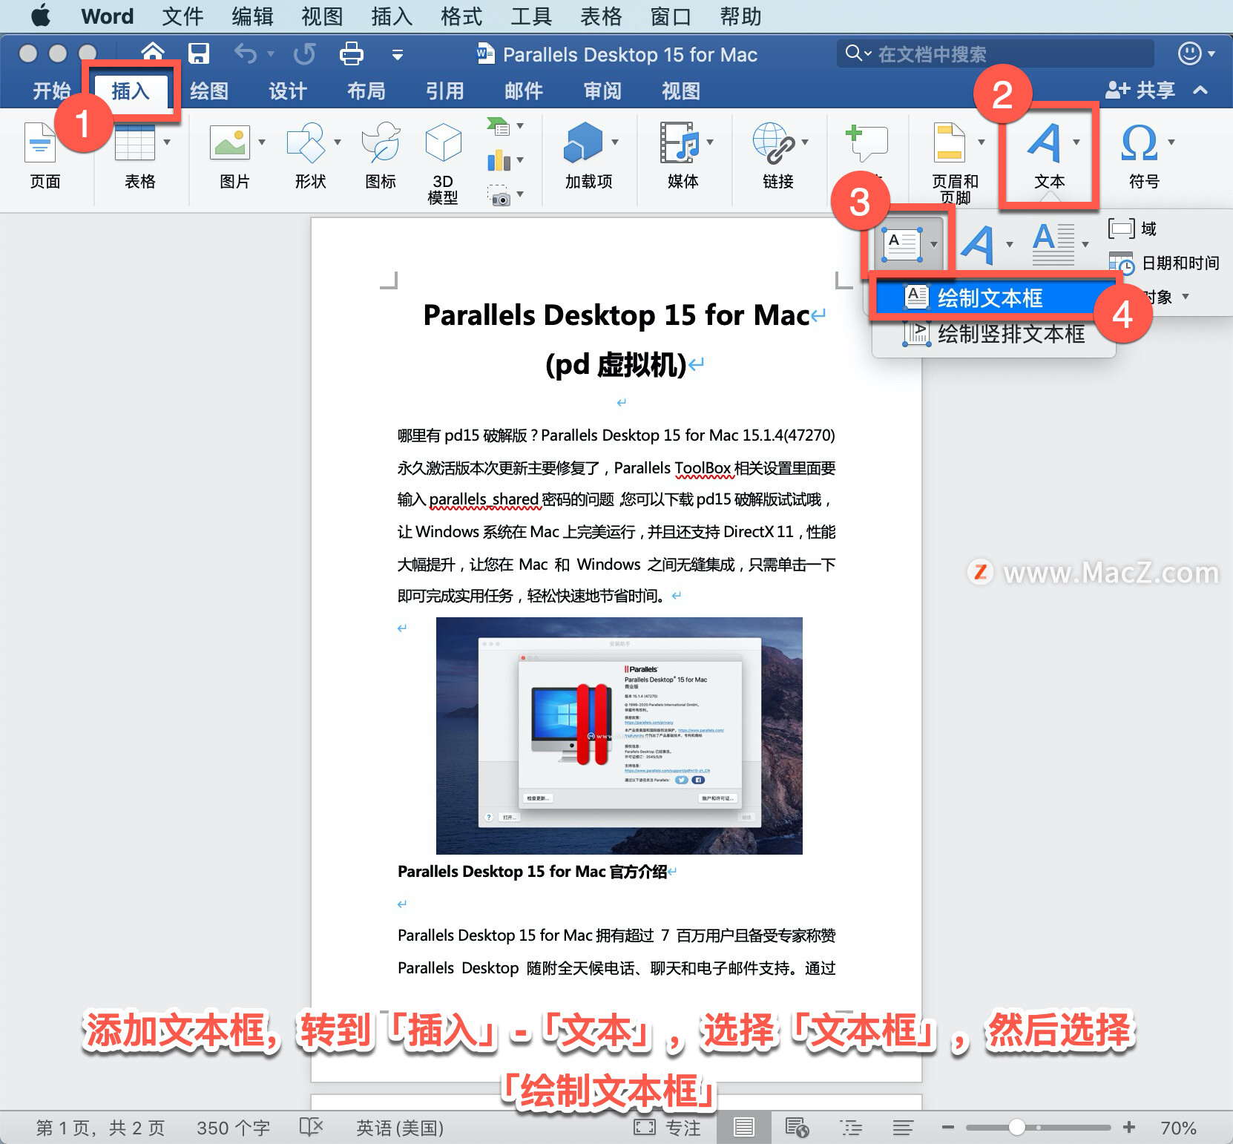Screen dimensions: 1233x1144
Task: Click the WordArt slanted A icon
Action: point(979,244)
